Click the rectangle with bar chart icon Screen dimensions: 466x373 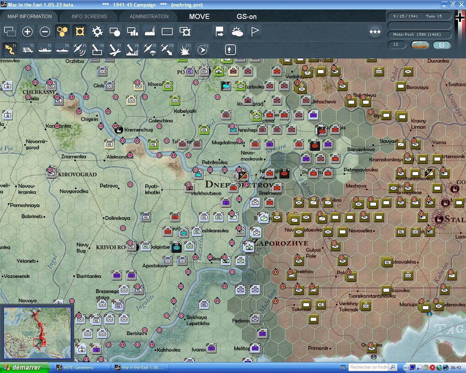click(132, 32)
